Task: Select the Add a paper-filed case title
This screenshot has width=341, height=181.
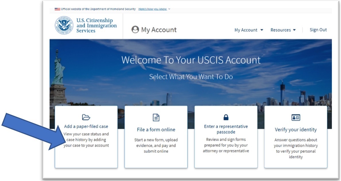Action: point(86,126)
